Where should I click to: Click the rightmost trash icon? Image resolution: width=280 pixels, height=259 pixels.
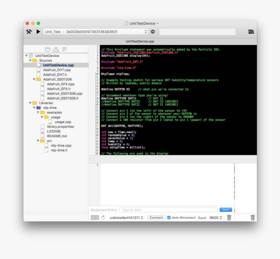pyautogui.click(x=253, y=217)
